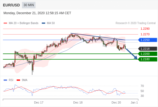The image size is (158, 107).
Task: Click the RSI legend label
Action: click(x=11, y=80)
